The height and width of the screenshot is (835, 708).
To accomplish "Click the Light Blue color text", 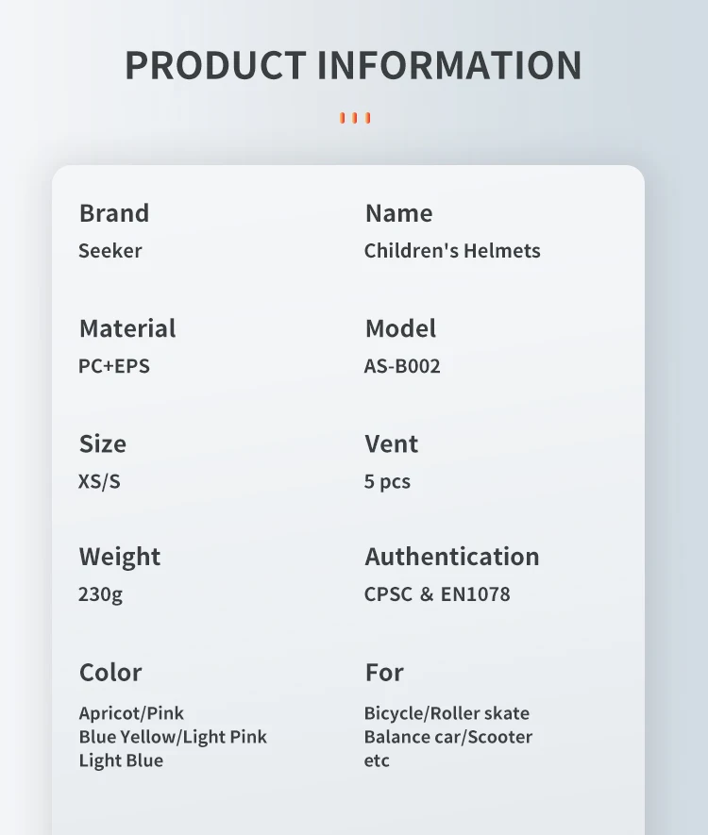I will point(121,760).
